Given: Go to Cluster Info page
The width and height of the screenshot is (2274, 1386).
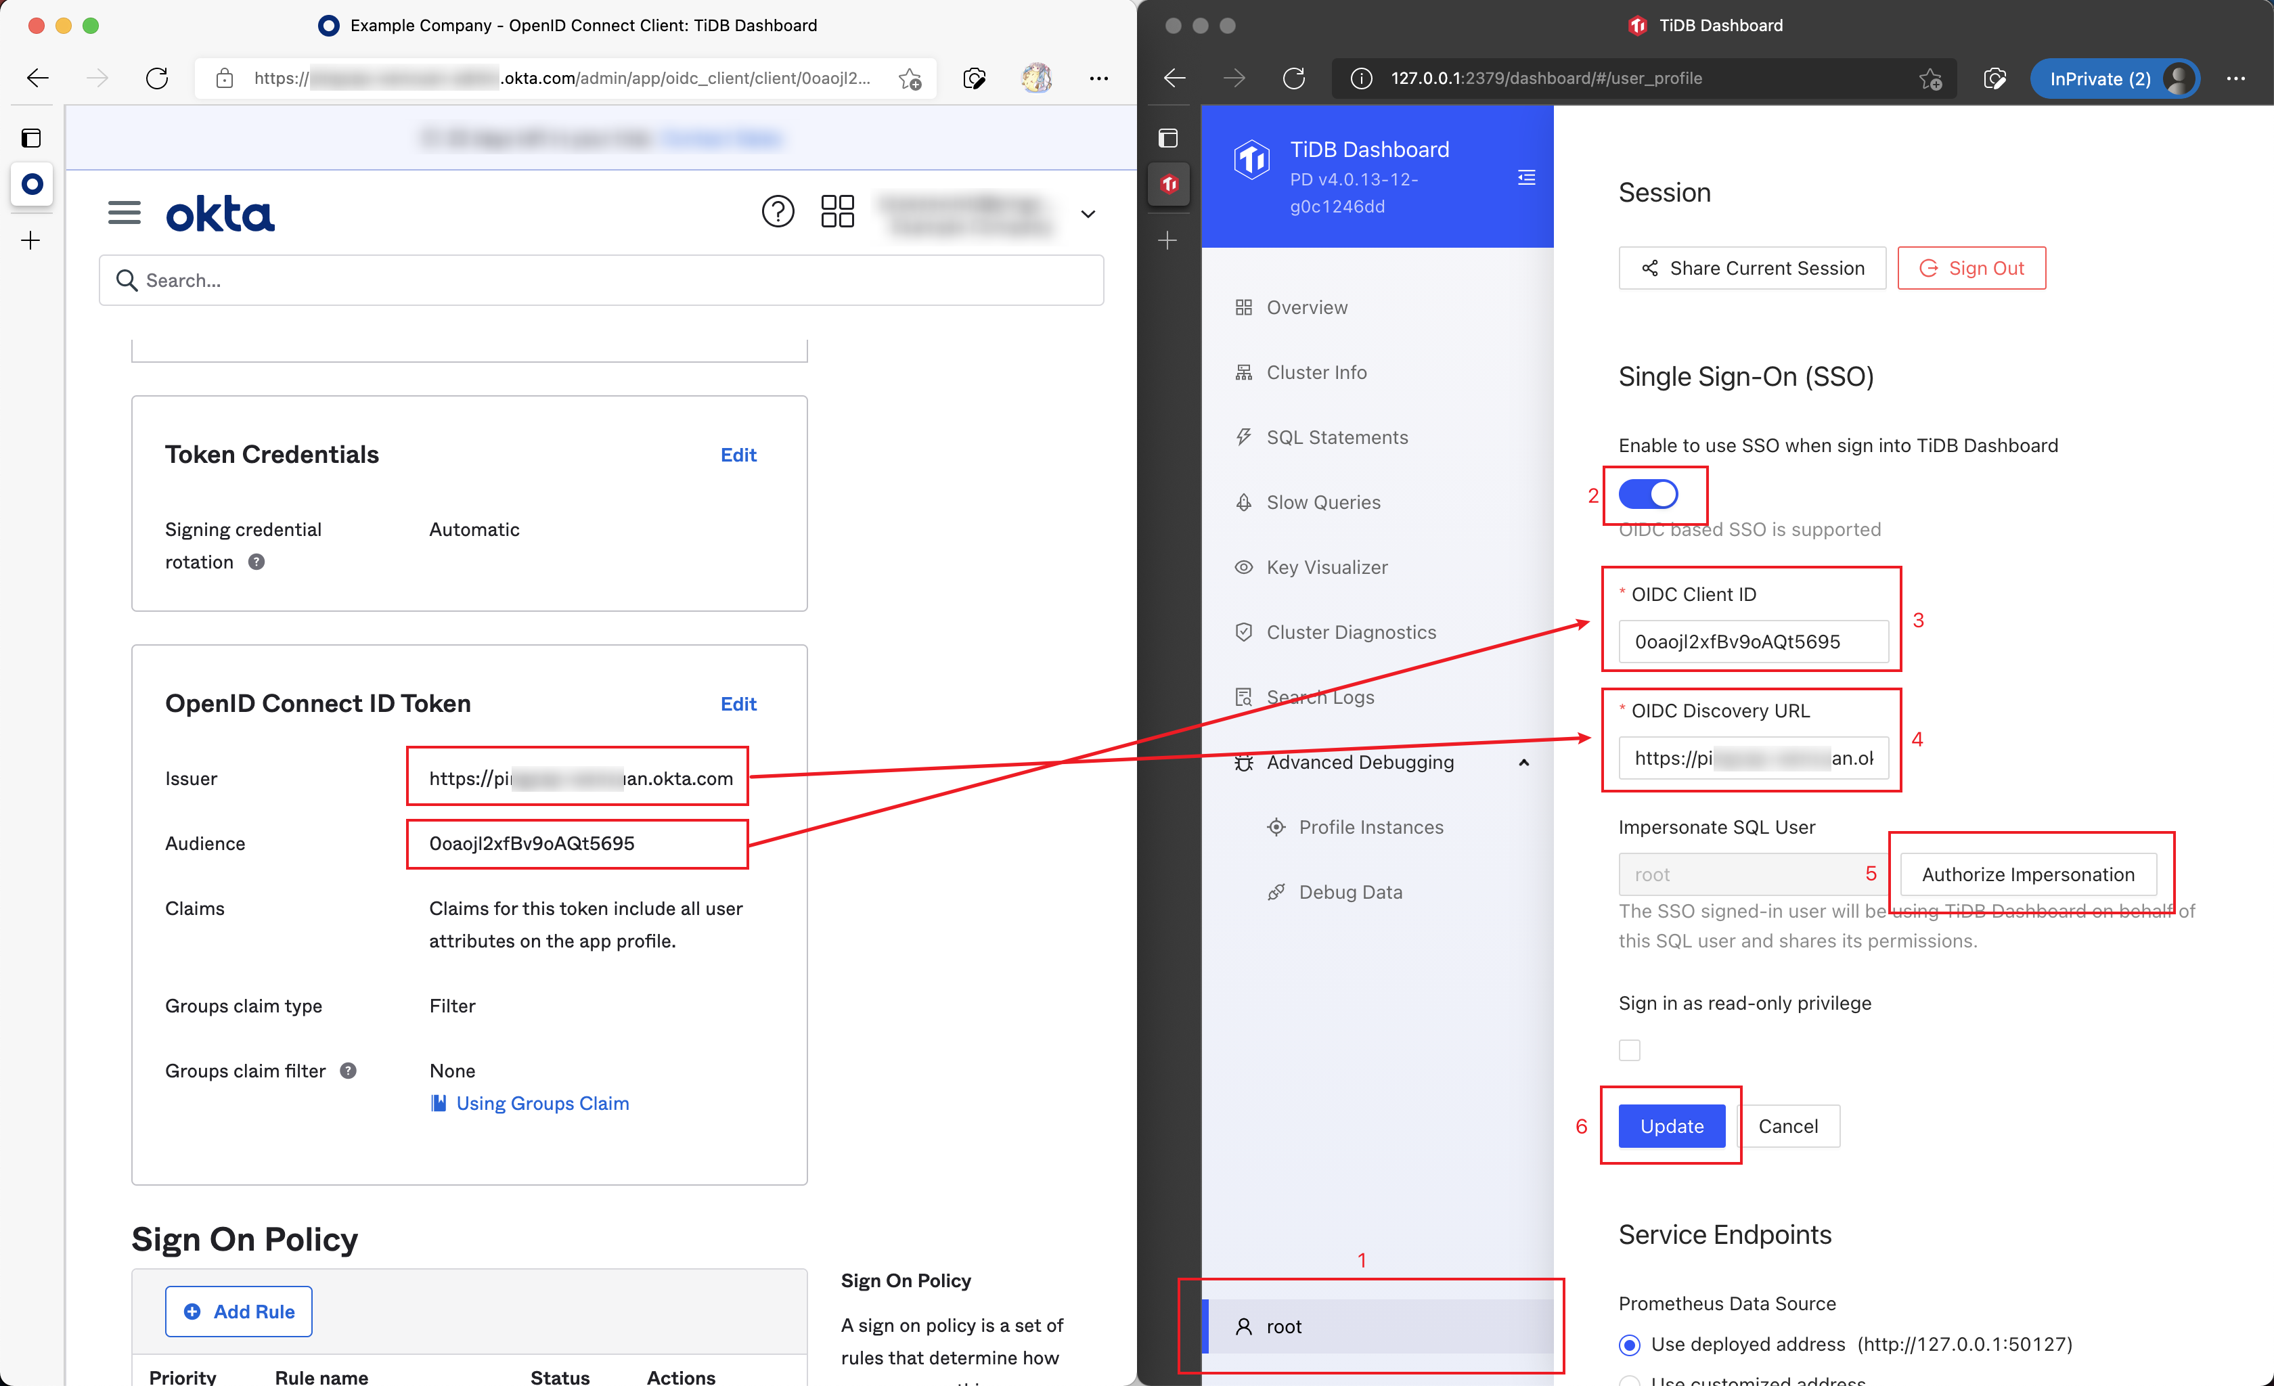Looking at the screenshot, I should pos(1316,372).
